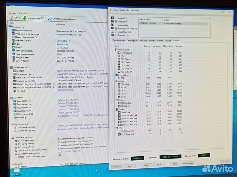Open the Asus P8Z77-V Deluxe link
The width and height of the screenshot is (237, 177).
click(x=83, y=74)
